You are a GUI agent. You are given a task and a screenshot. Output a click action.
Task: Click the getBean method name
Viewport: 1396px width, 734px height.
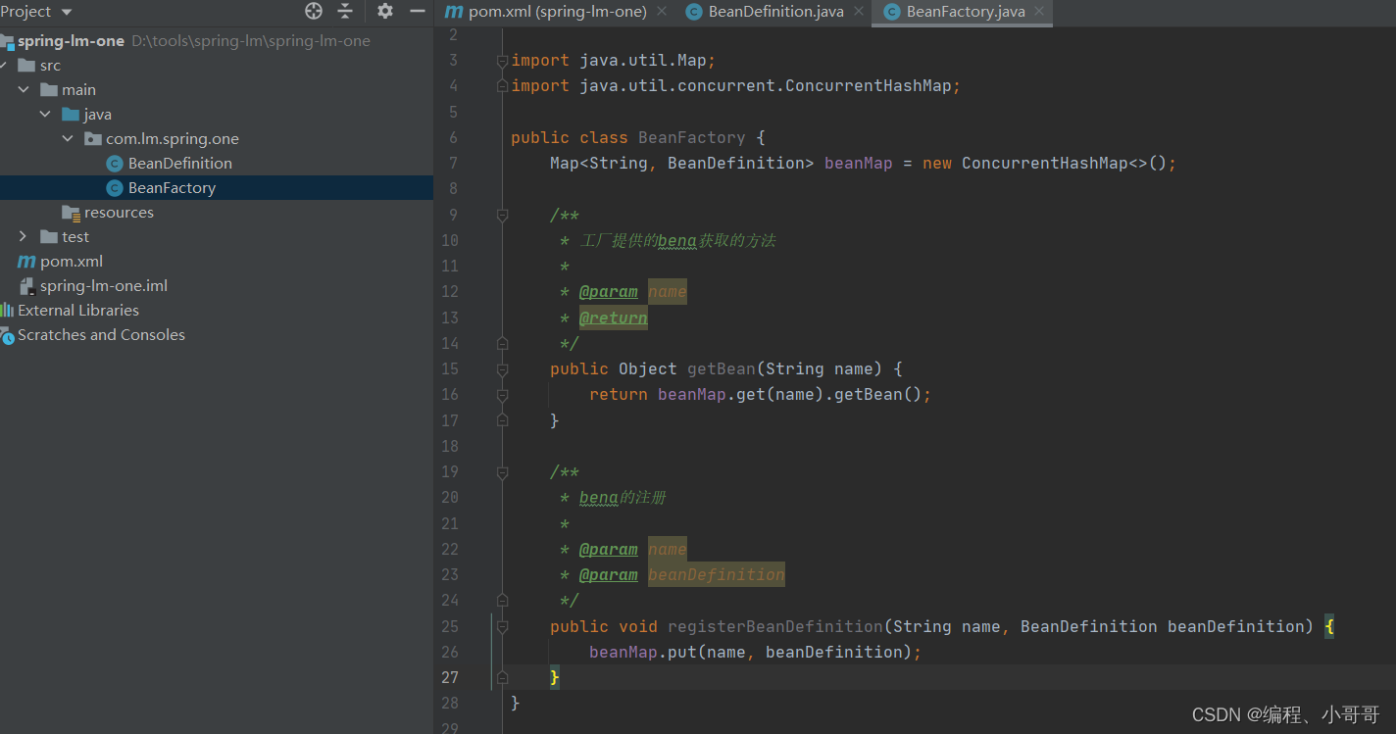[x=722, y=368]
